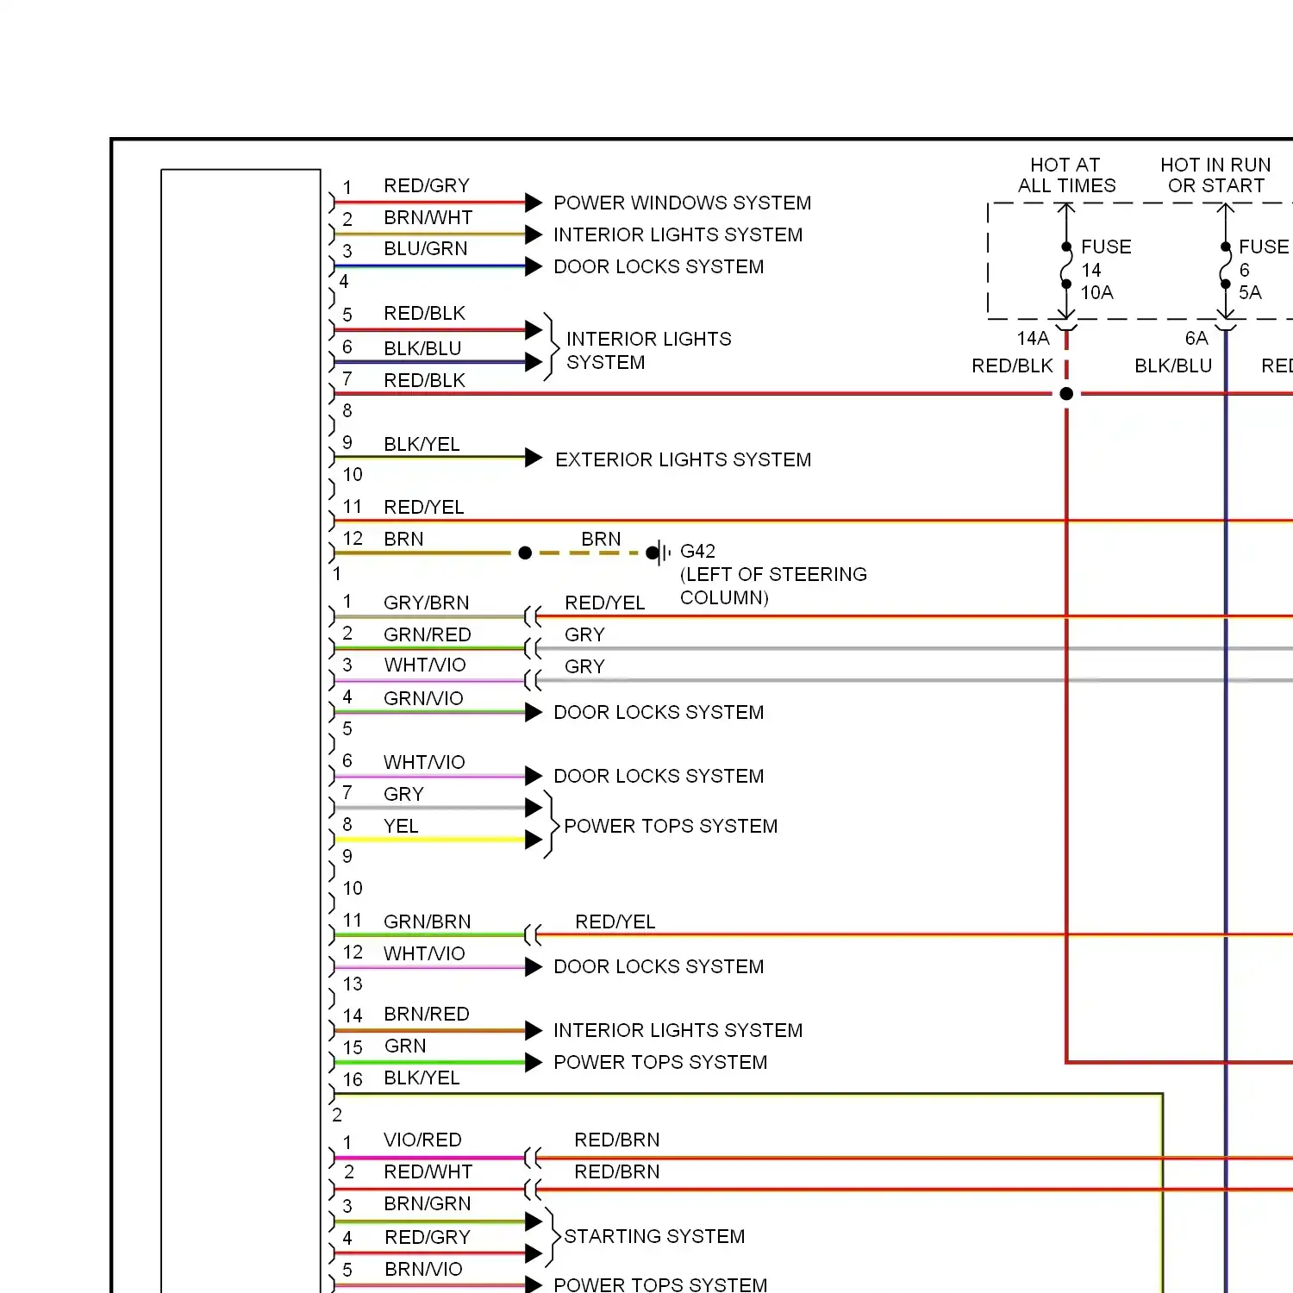Click BLK/YEL wire label at pin 9
Screen dimensions: 1293x1293
[422, 444]
